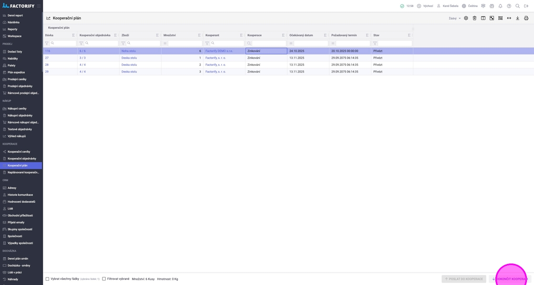This screenshot has height=285, width=534.
Task: Click the select-area grid icon
Action: pos(500,18)
